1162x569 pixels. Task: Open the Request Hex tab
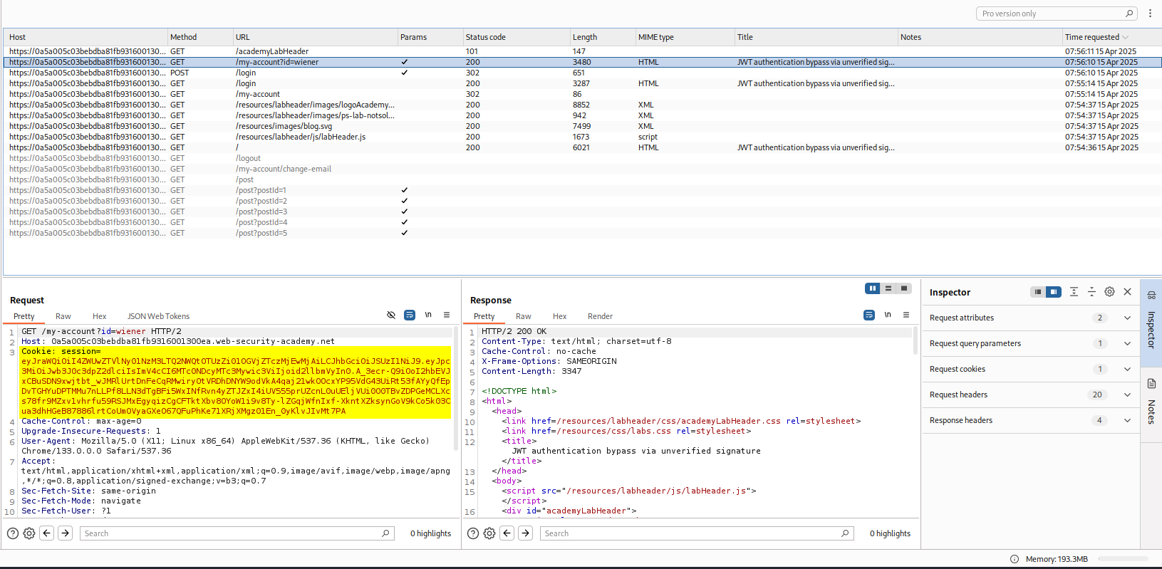[x=99, y=316]
